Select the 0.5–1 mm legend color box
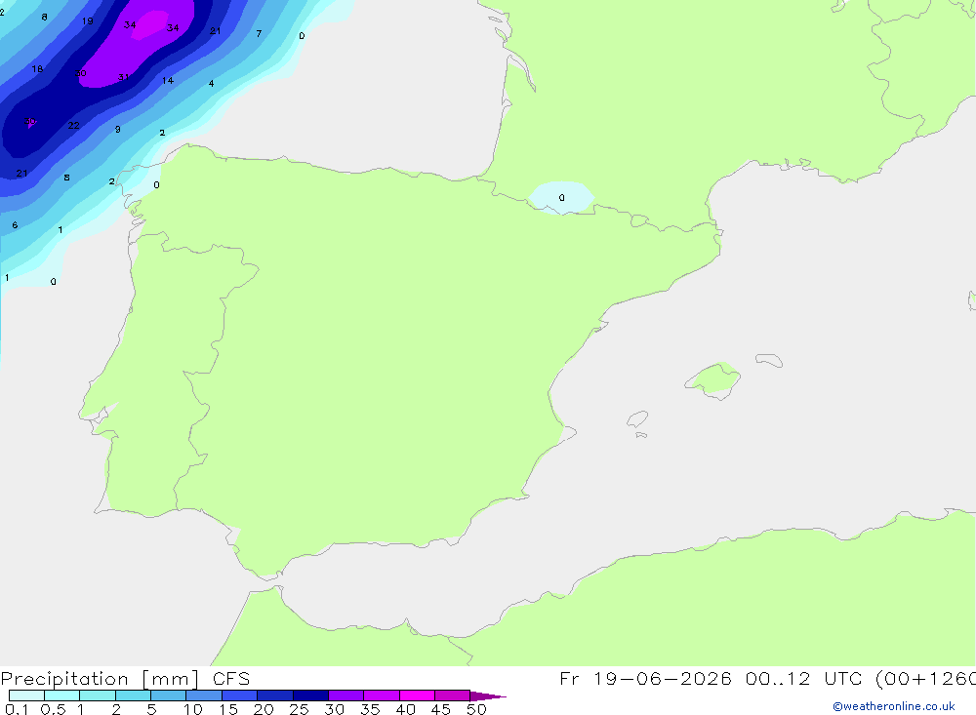976x715 pixels. 61,695
